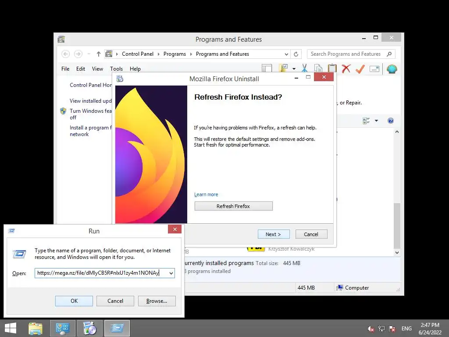Click the program list scrollbar thumb
This screenshot has width=449, height=337.
(x=397, y=226)
